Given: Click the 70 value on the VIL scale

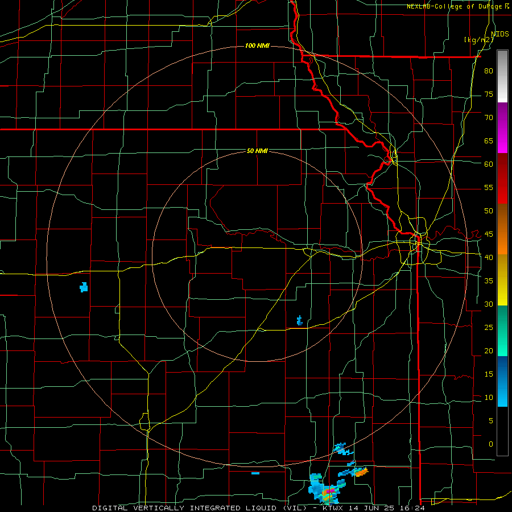Looking at the screenshot, I should [x=489, y=118].
